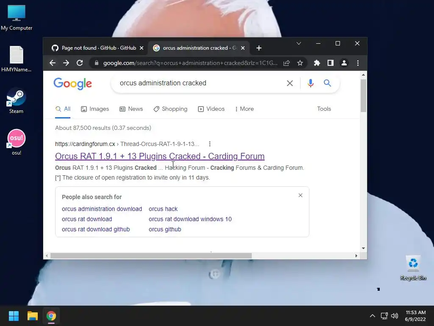The image size is (434, 326).
Task: Switch to News results
Action: coord(131,109)
